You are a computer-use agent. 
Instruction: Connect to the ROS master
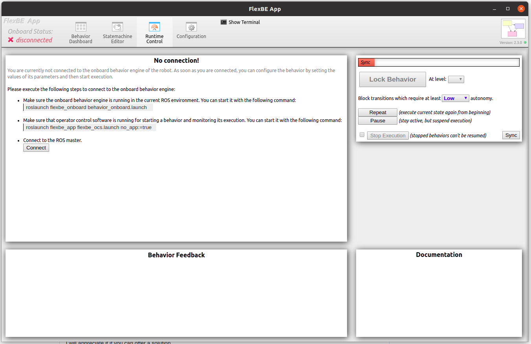[36, 147]
